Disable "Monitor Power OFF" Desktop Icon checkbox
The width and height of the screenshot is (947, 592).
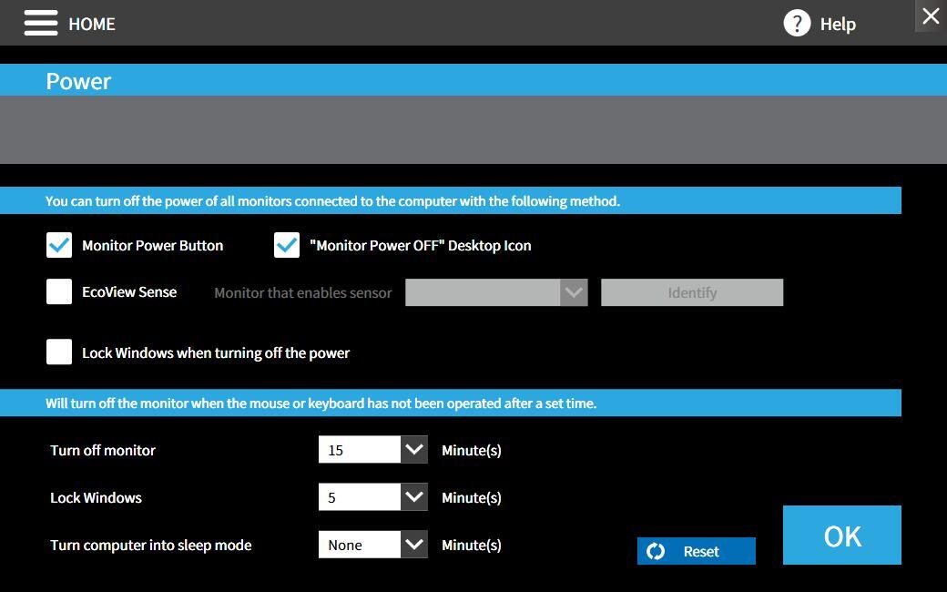[x=287, y=245]
